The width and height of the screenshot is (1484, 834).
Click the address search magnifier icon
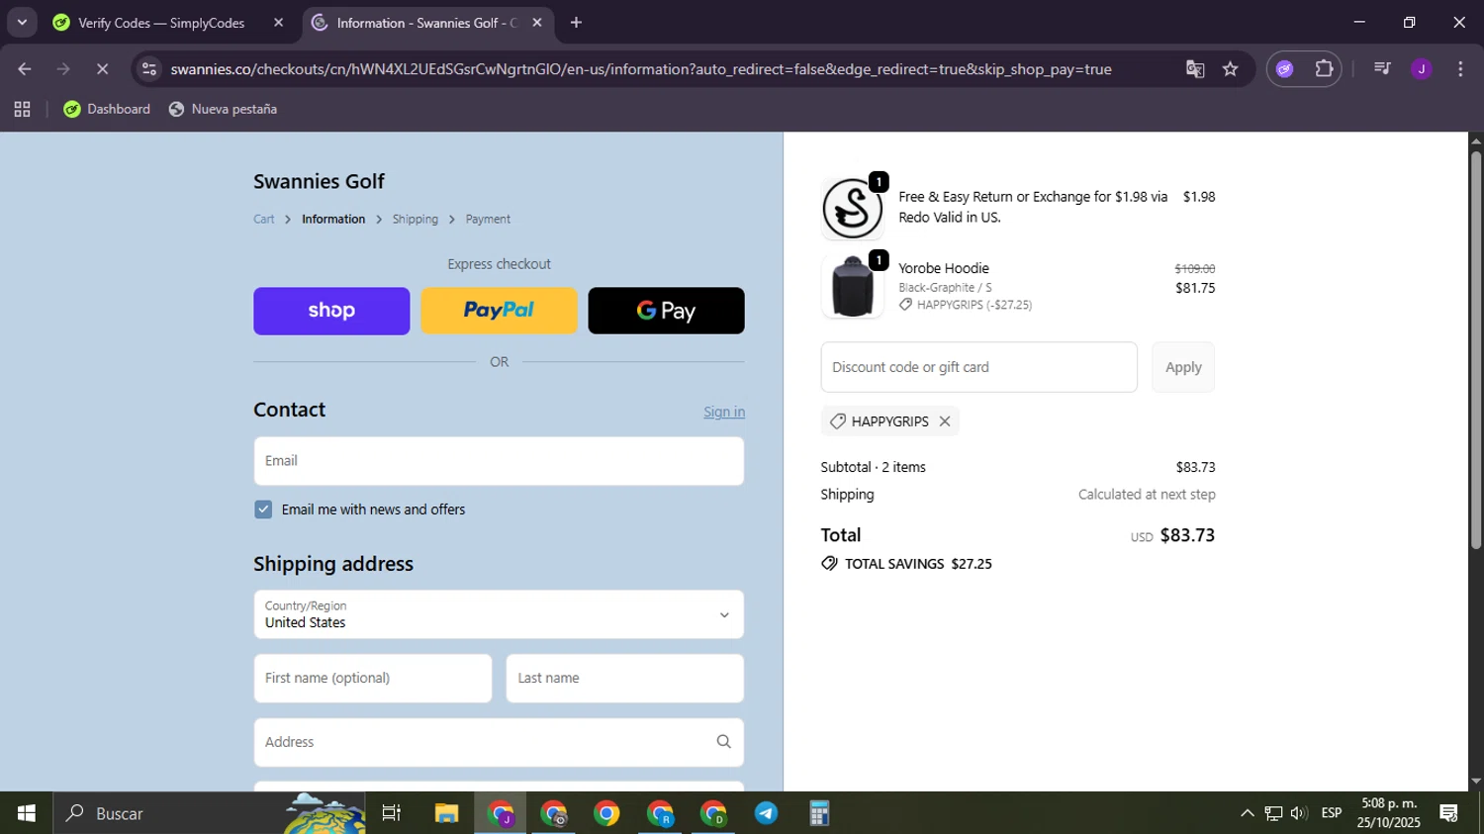point(723,742)
